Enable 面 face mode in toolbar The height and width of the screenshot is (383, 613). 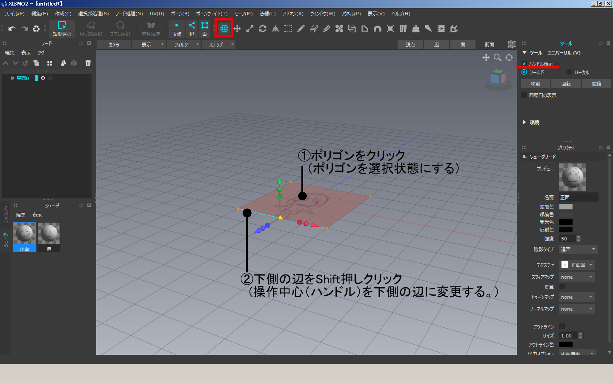(205, 29)
